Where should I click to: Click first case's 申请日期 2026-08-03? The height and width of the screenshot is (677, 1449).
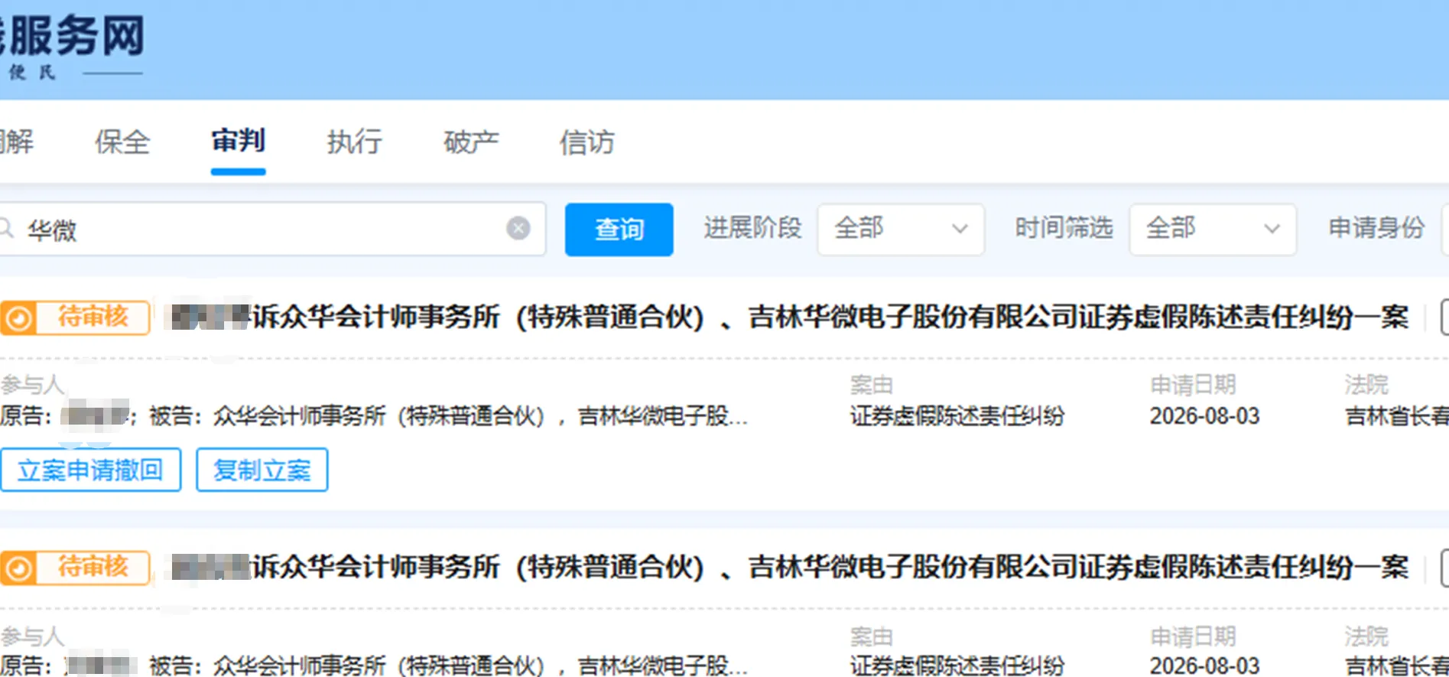point(1205,416)
